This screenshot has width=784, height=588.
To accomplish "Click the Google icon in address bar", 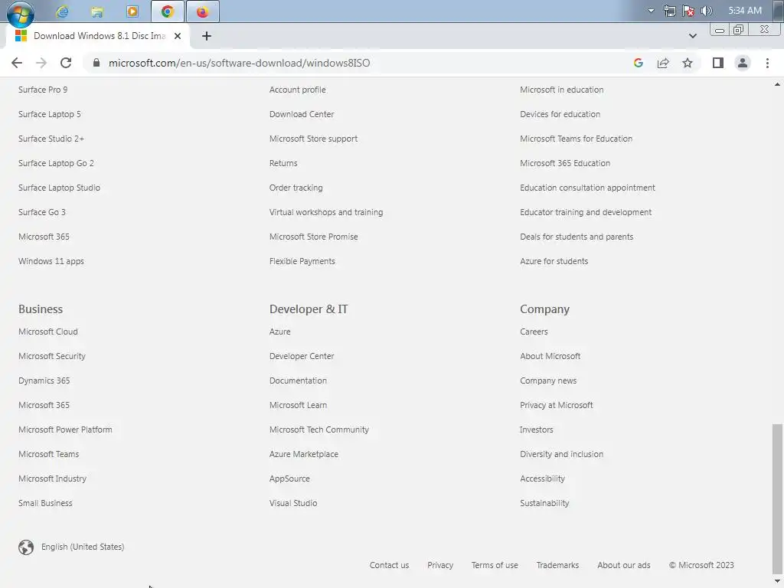I will click(638, 63).
